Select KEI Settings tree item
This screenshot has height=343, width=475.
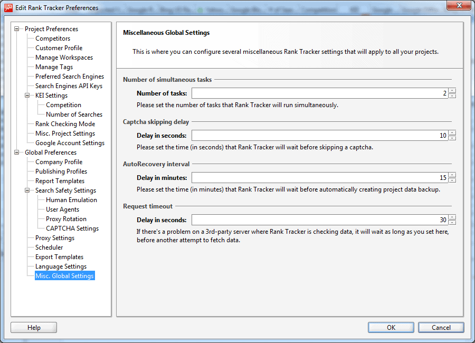click(x=51, y=96)
